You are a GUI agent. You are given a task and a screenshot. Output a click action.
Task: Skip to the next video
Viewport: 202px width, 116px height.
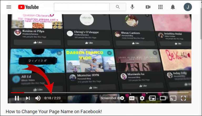click(28, 98)
